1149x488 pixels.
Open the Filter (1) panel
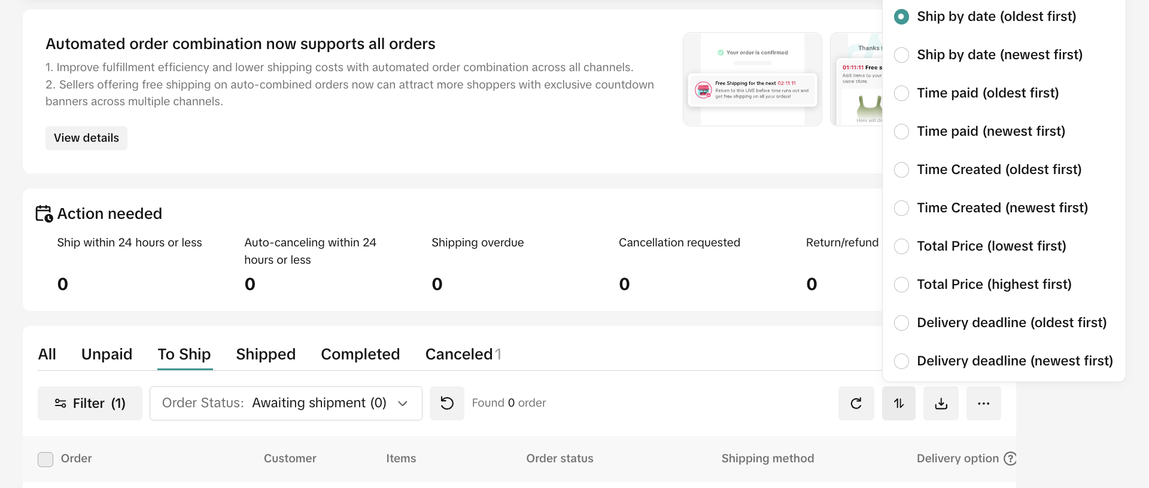pyautogui.click(x=90, y=403)
